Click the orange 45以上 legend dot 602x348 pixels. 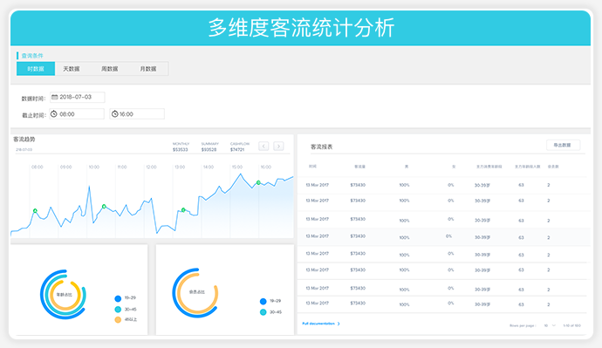118,319
